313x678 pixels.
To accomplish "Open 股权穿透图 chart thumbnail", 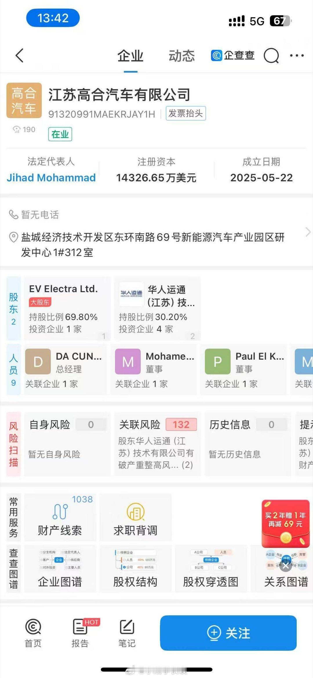I will pos(211,569).
